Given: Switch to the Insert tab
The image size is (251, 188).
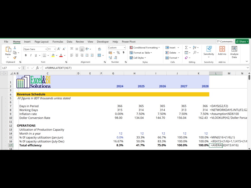Looking at the screenshot, I should click(x=27, y=42).
